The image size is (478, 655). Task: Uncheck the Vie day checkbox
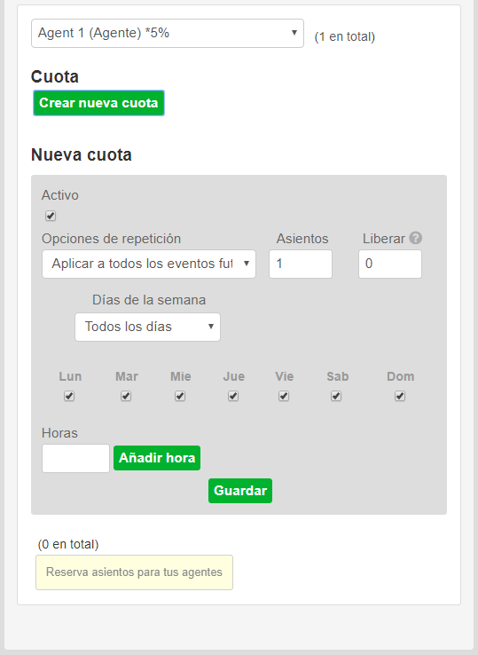click(x=284, y=396)
